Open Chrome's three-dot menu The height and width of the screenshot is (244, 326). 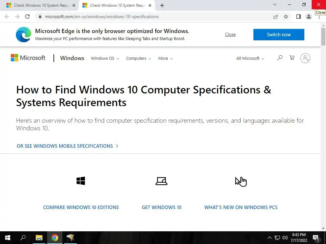coord(319,17)
